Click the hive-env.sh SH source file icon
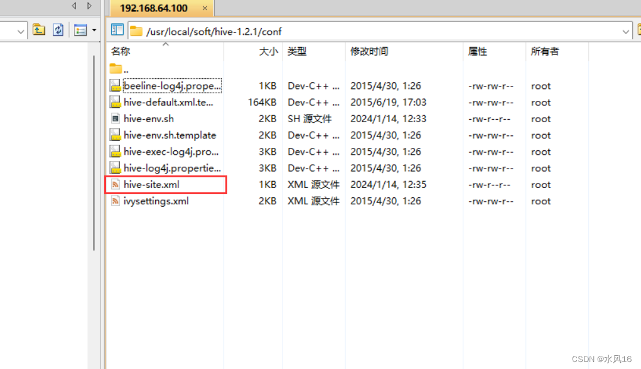 [x=116, y=118]
